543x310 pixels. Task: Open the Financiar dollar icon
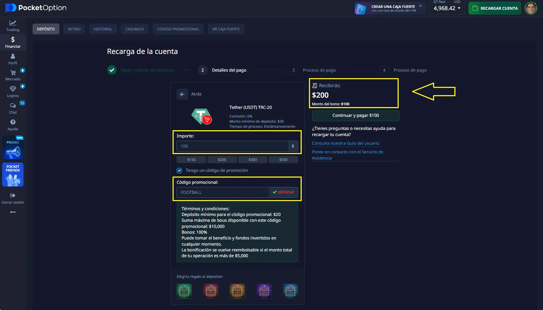13,39
